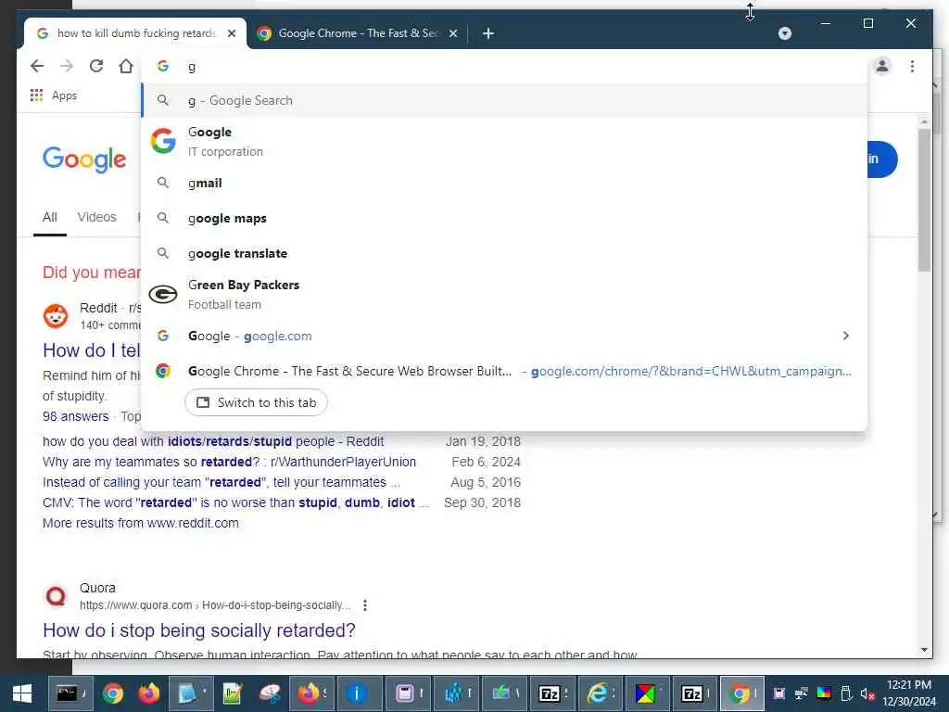
Task: Select the All results tab
Action: click(x=50, y=217)
